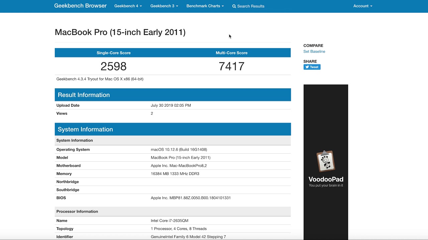
Task: Select the multi-core score 7417
Action: point(231,66)
